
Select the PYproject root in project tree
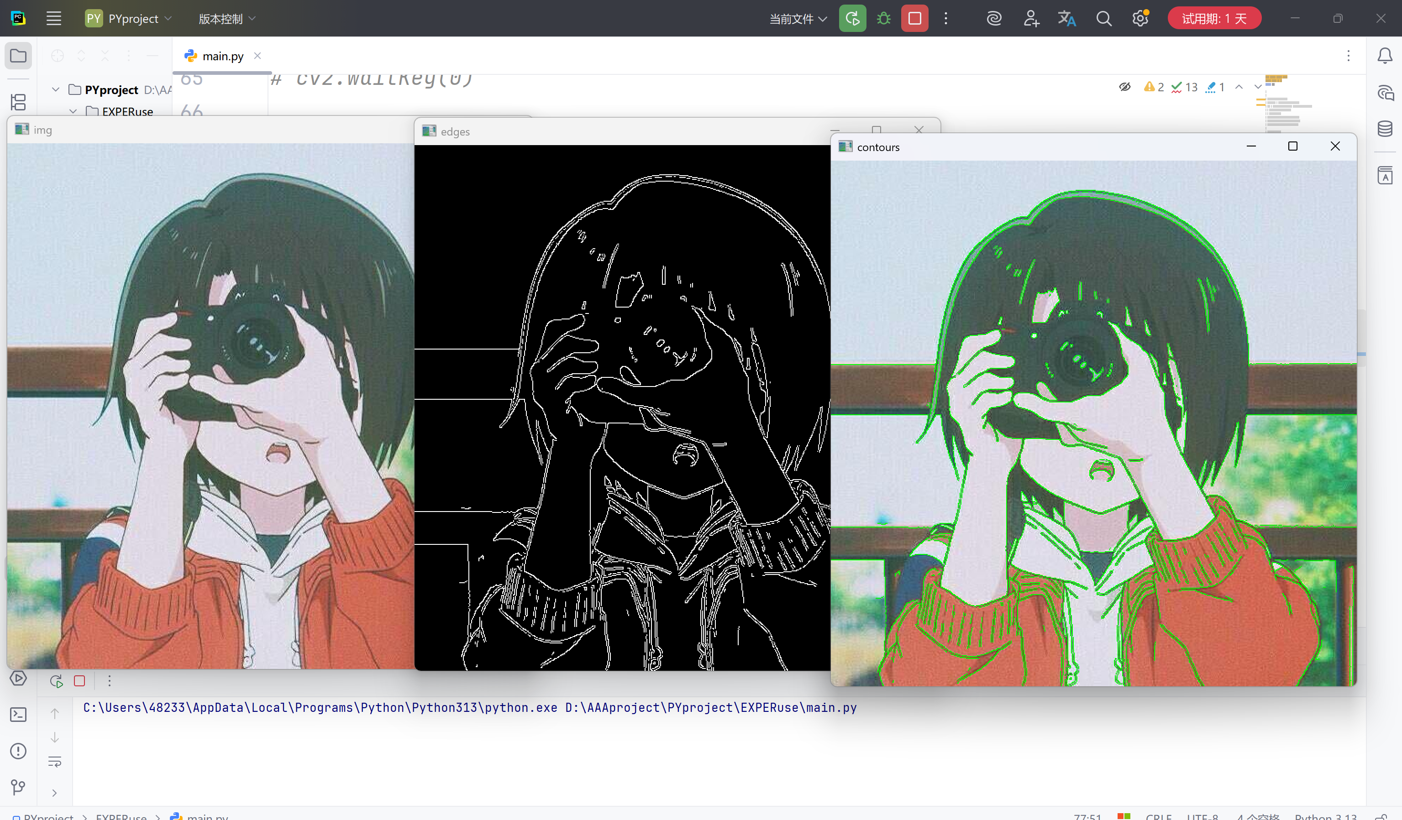[111, 89]
